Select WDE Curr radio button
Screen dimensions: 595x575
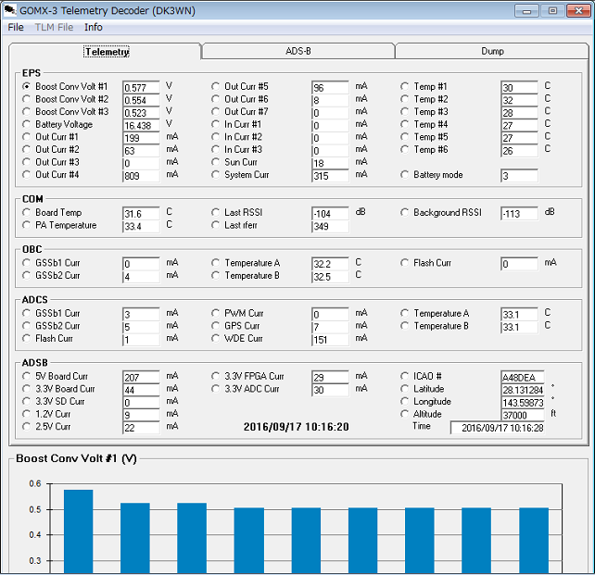[x=215, y=339]
